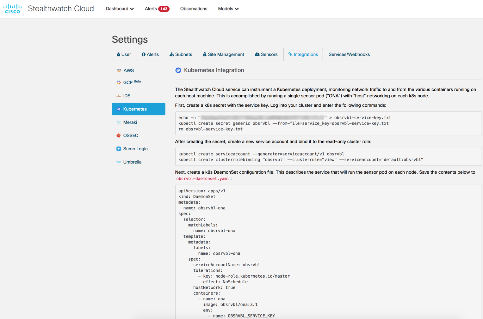
Task: Open the Meraki integration settings
Action: pos(130,122)
